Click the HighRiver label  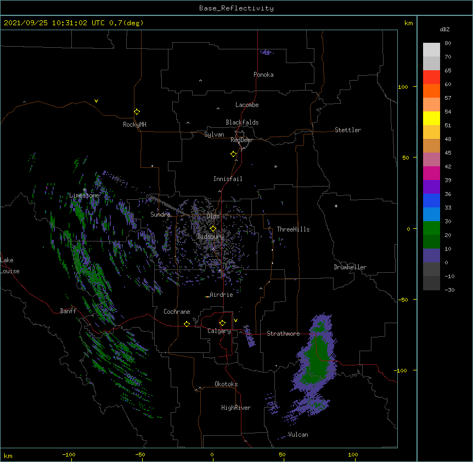pyautogui.click(x=236, y=408)
